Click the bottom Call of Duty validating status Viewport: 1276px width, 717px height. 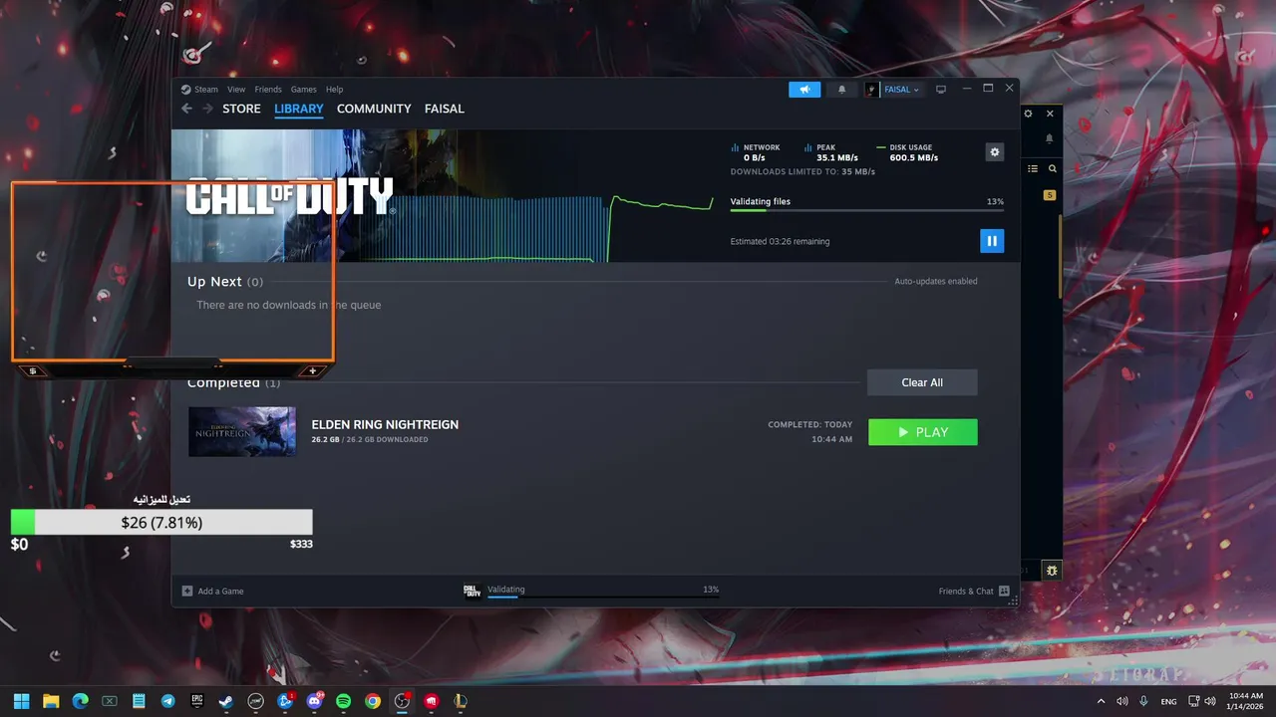pos(603,591)
